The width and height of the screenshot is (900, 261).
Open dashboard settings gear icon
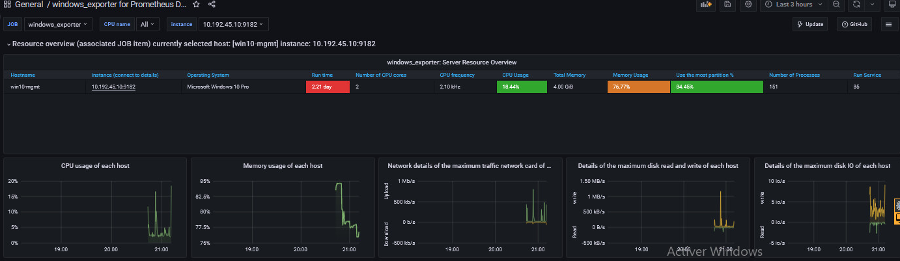(748, 5)
